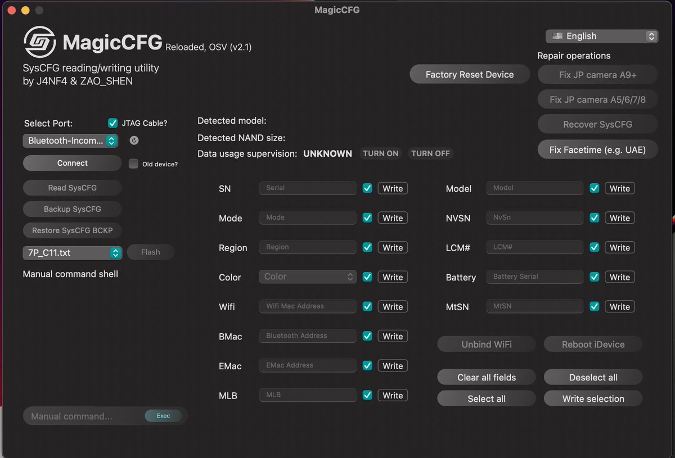This screenshot has height=458, width=675.
Task: Click Fix JP camera A5/6/7/8 button
Action: [x=598, y=99]
